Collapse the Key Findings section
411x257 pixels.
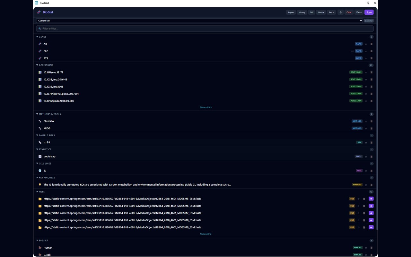click(46, 178)
